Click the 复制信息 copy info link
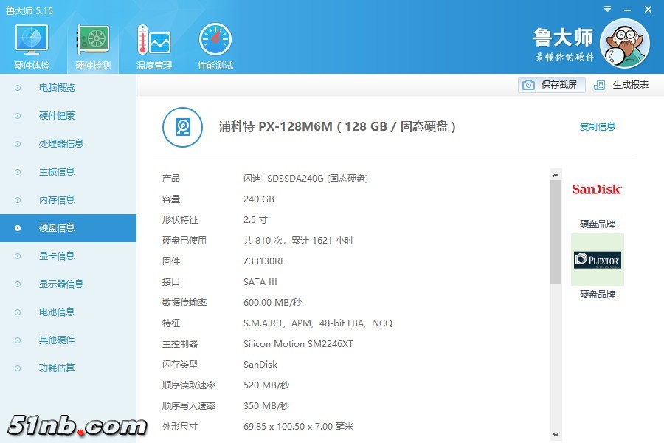 pos(597,127)
